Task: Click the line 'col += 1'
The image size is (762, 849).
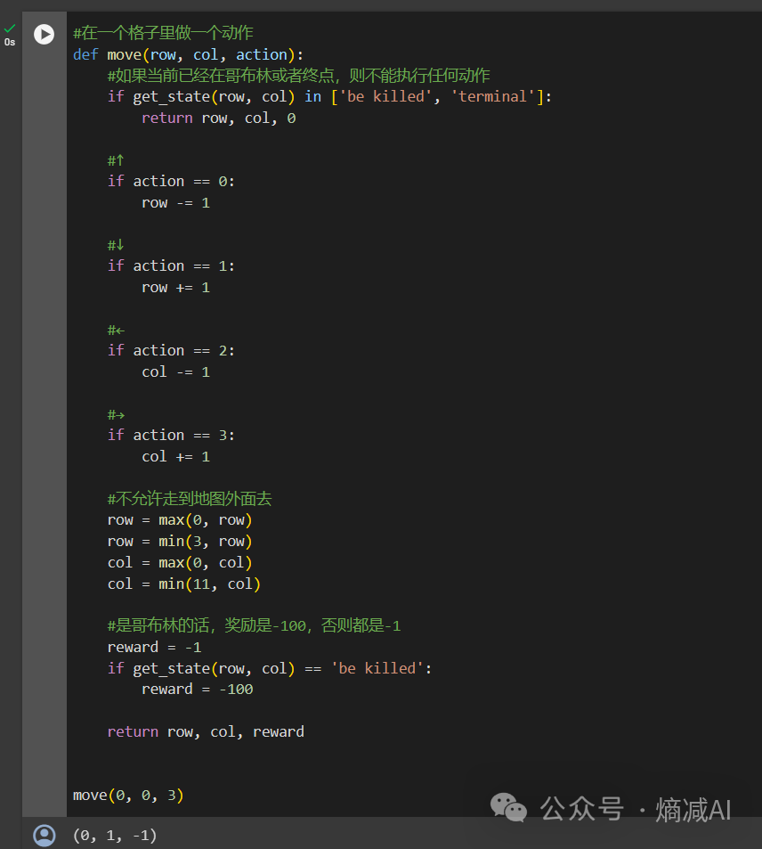Action: tap(176, 456)
